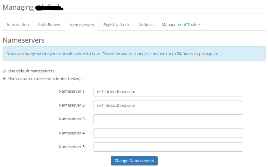This screenshot has height=167, width=268.
Task: Select the Use custom nameservers option
Action: [x=4, y=79]
